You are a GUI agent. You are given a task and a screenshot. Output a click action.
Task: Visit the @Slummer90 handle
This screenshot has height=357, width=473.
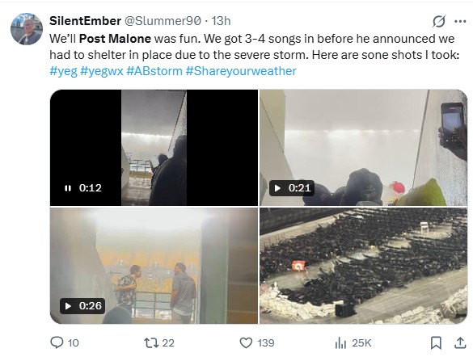coord(163,21)
